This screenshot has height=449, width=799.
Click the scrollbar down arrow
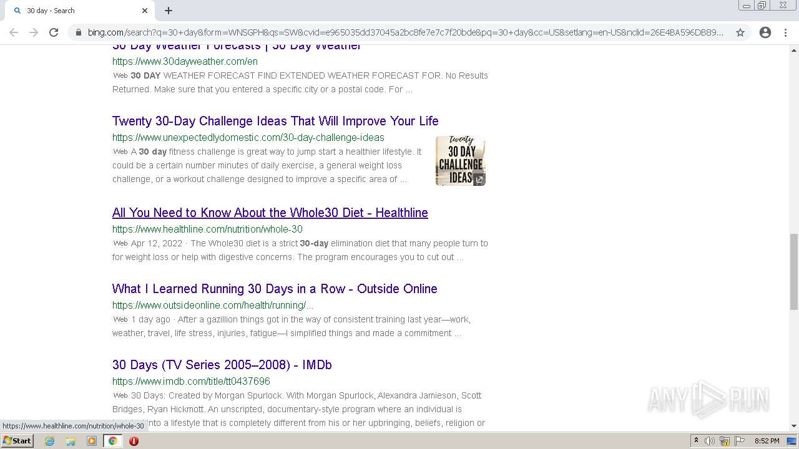[x=794, y=426]
